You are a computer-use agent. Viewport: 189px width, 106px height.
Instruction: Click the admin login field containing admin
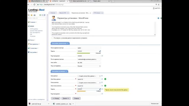[x=89, y=48]
